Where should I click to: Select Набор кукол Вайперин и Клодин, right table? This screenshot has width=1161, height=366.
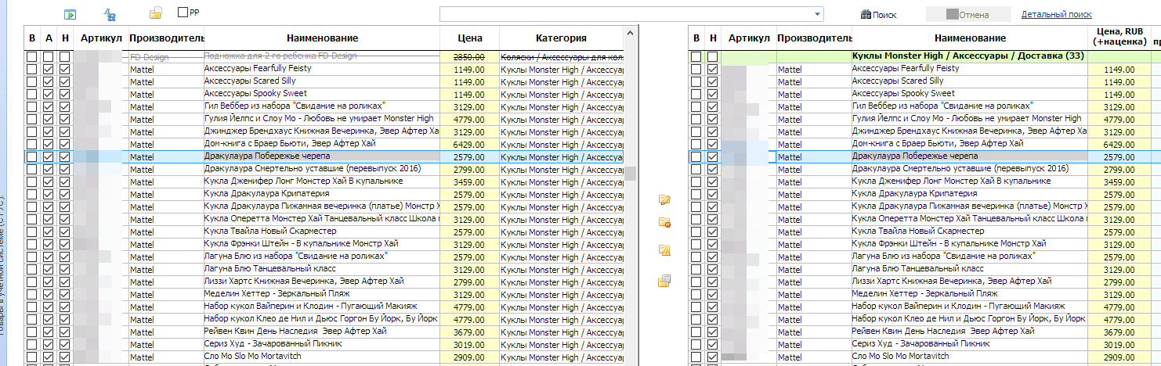coord(958,307)
